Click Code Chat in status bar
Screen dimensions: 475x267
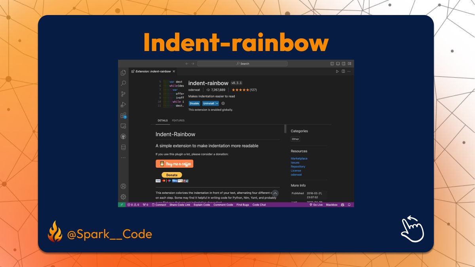(x=259, y=205)
